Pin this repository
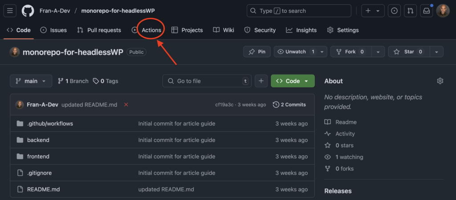This screenshot has width=456, height=200. 257,52
